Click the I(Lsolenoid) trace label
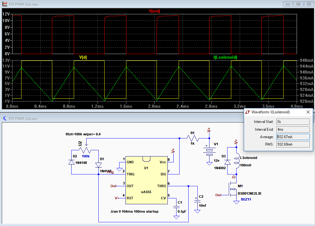The height and width of the screenshot is (226, 315). click(225, 57)
